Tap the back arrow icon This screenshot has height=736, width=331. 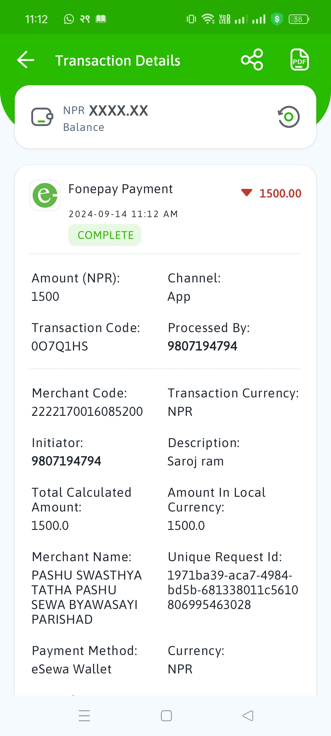(26, 59)
